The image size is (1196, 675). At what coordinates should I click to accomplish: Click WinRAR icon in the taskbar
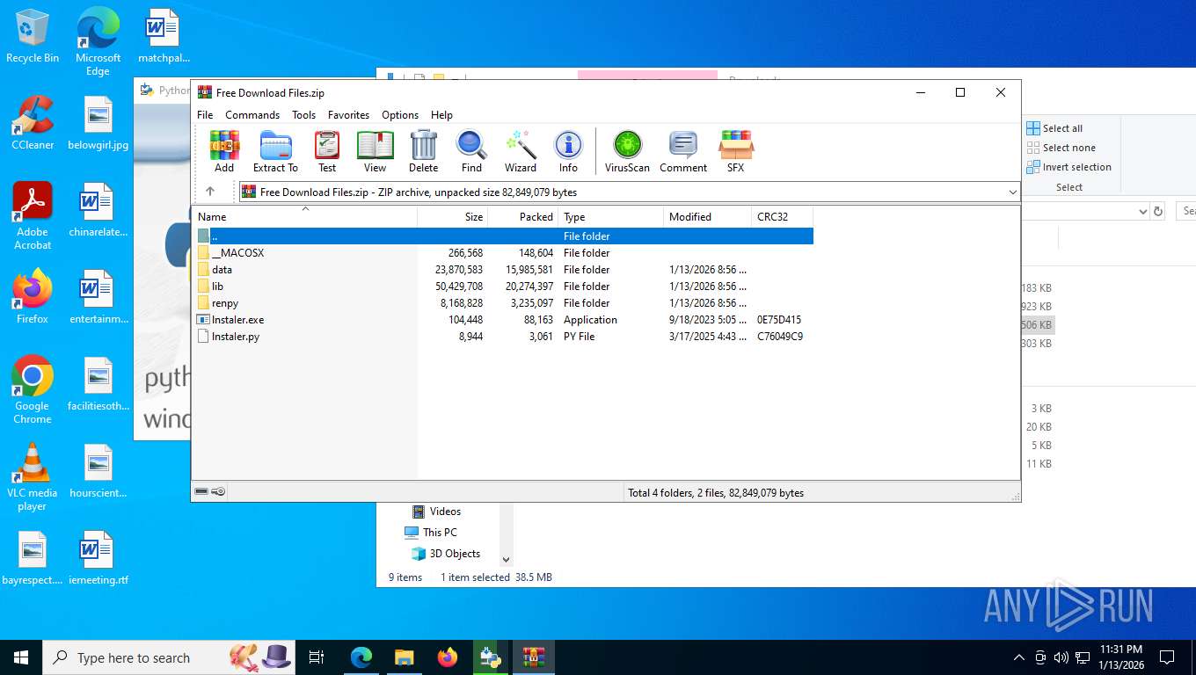pos(534,657)
